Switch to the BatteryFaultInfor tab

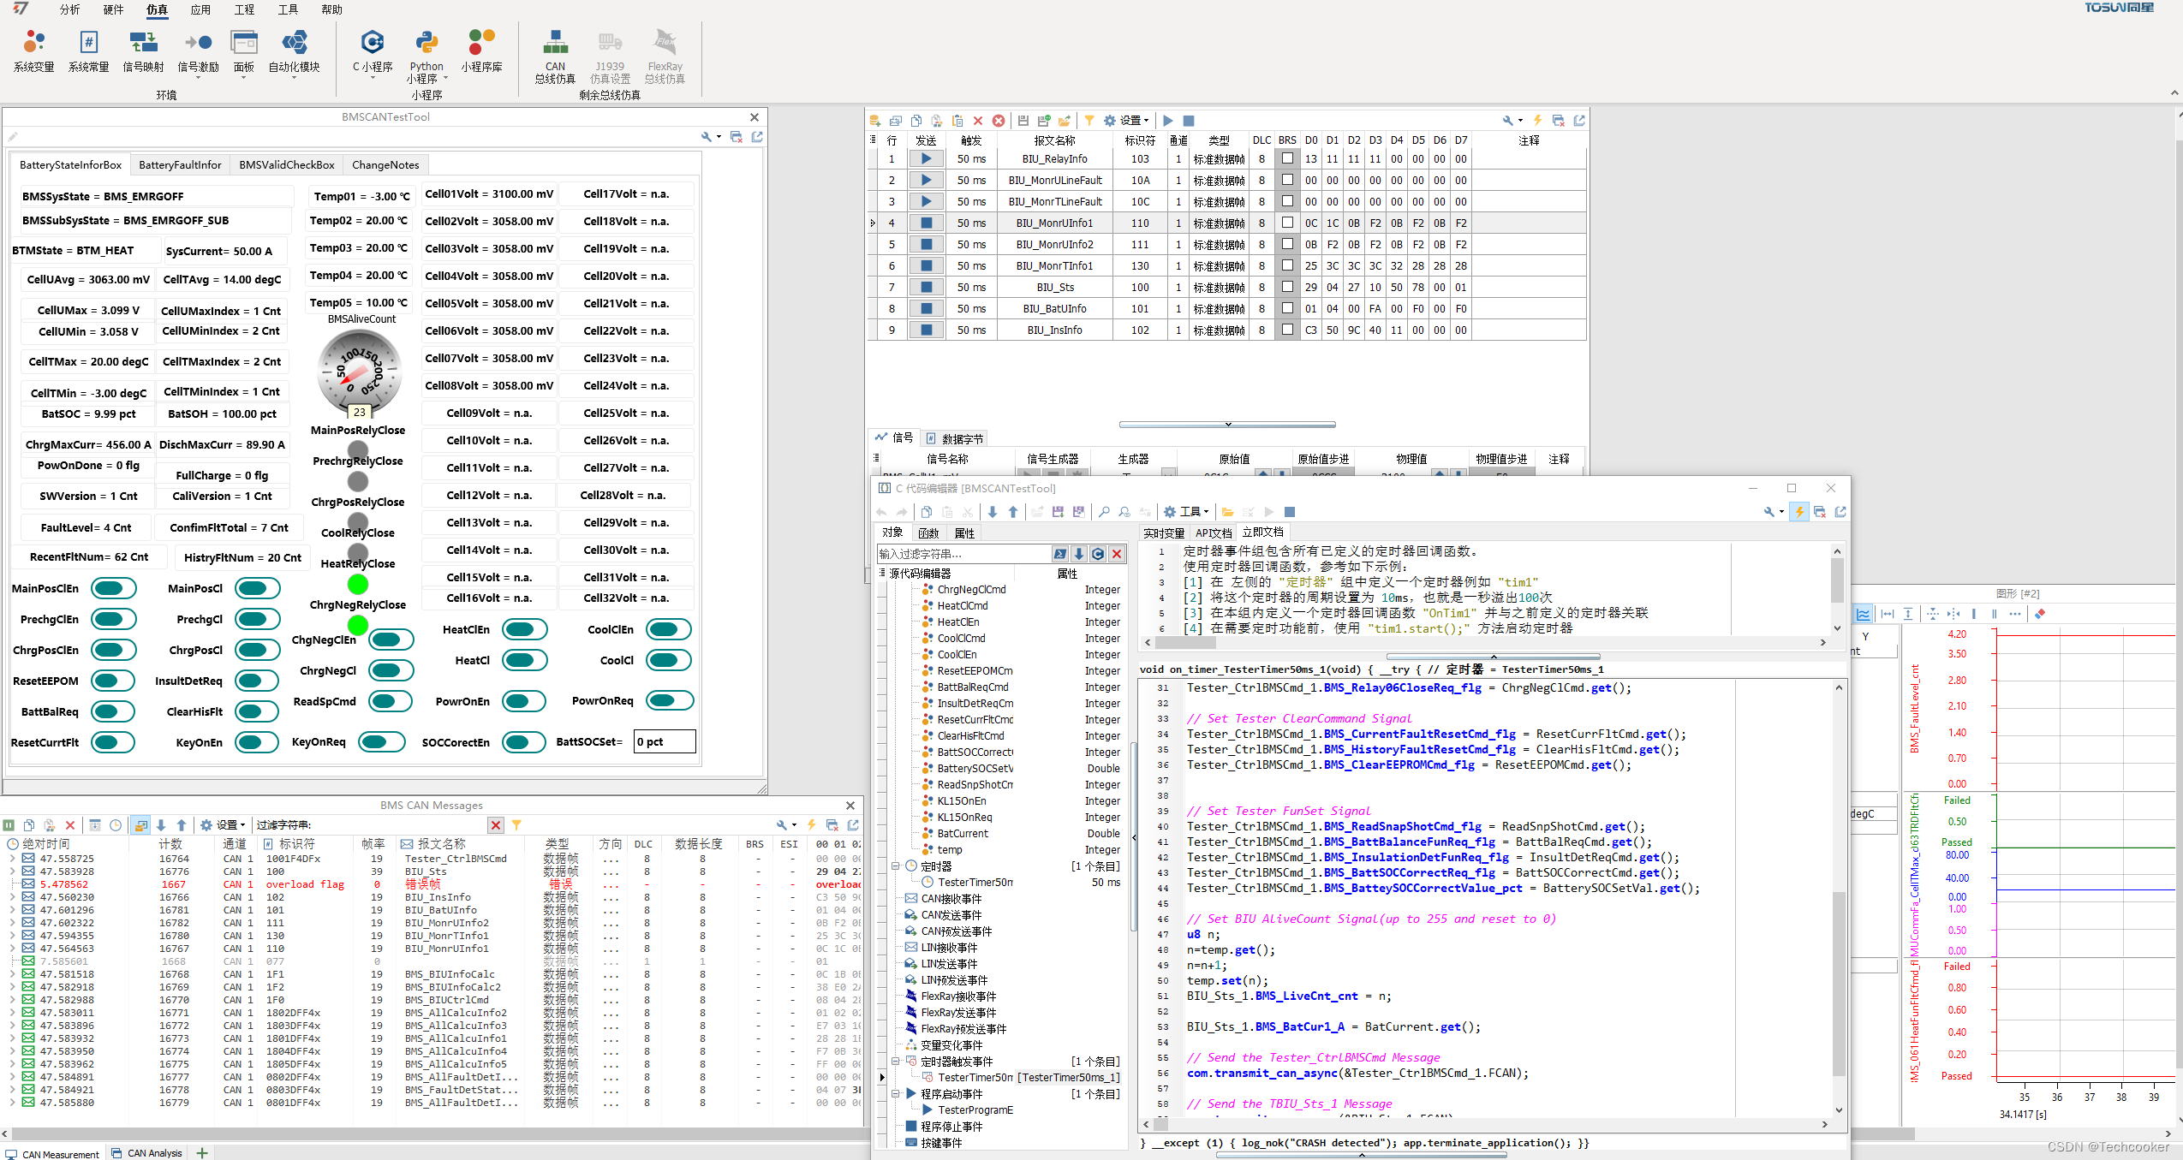pos(180,164)
